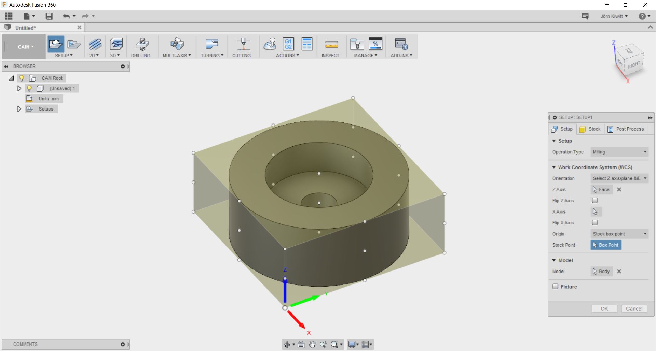Open the Tool Library icon
Image resolution: width=656 pixels, height=351 pixels.
357,44
